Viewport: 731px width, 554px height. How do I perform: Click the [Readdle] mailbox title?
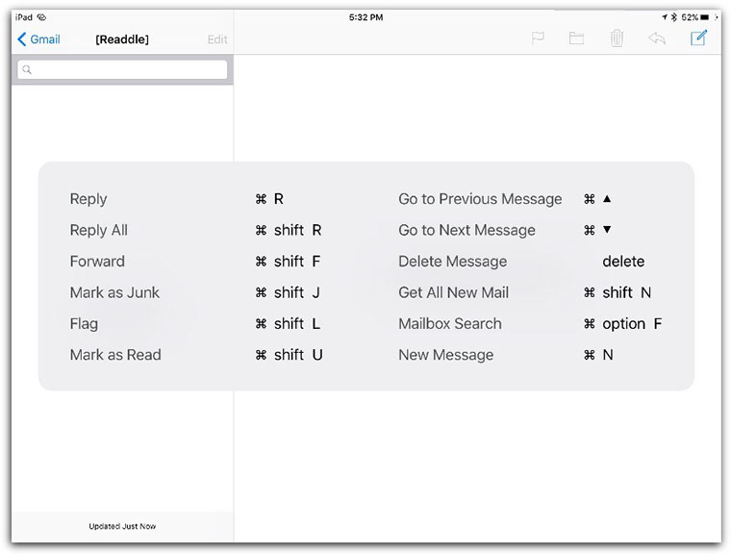click(x=122, y=39)
